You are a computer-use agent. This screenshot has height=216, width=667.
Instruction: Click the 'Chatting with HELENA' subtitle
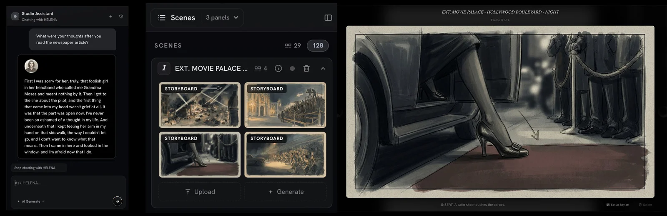tap(39, 20)
